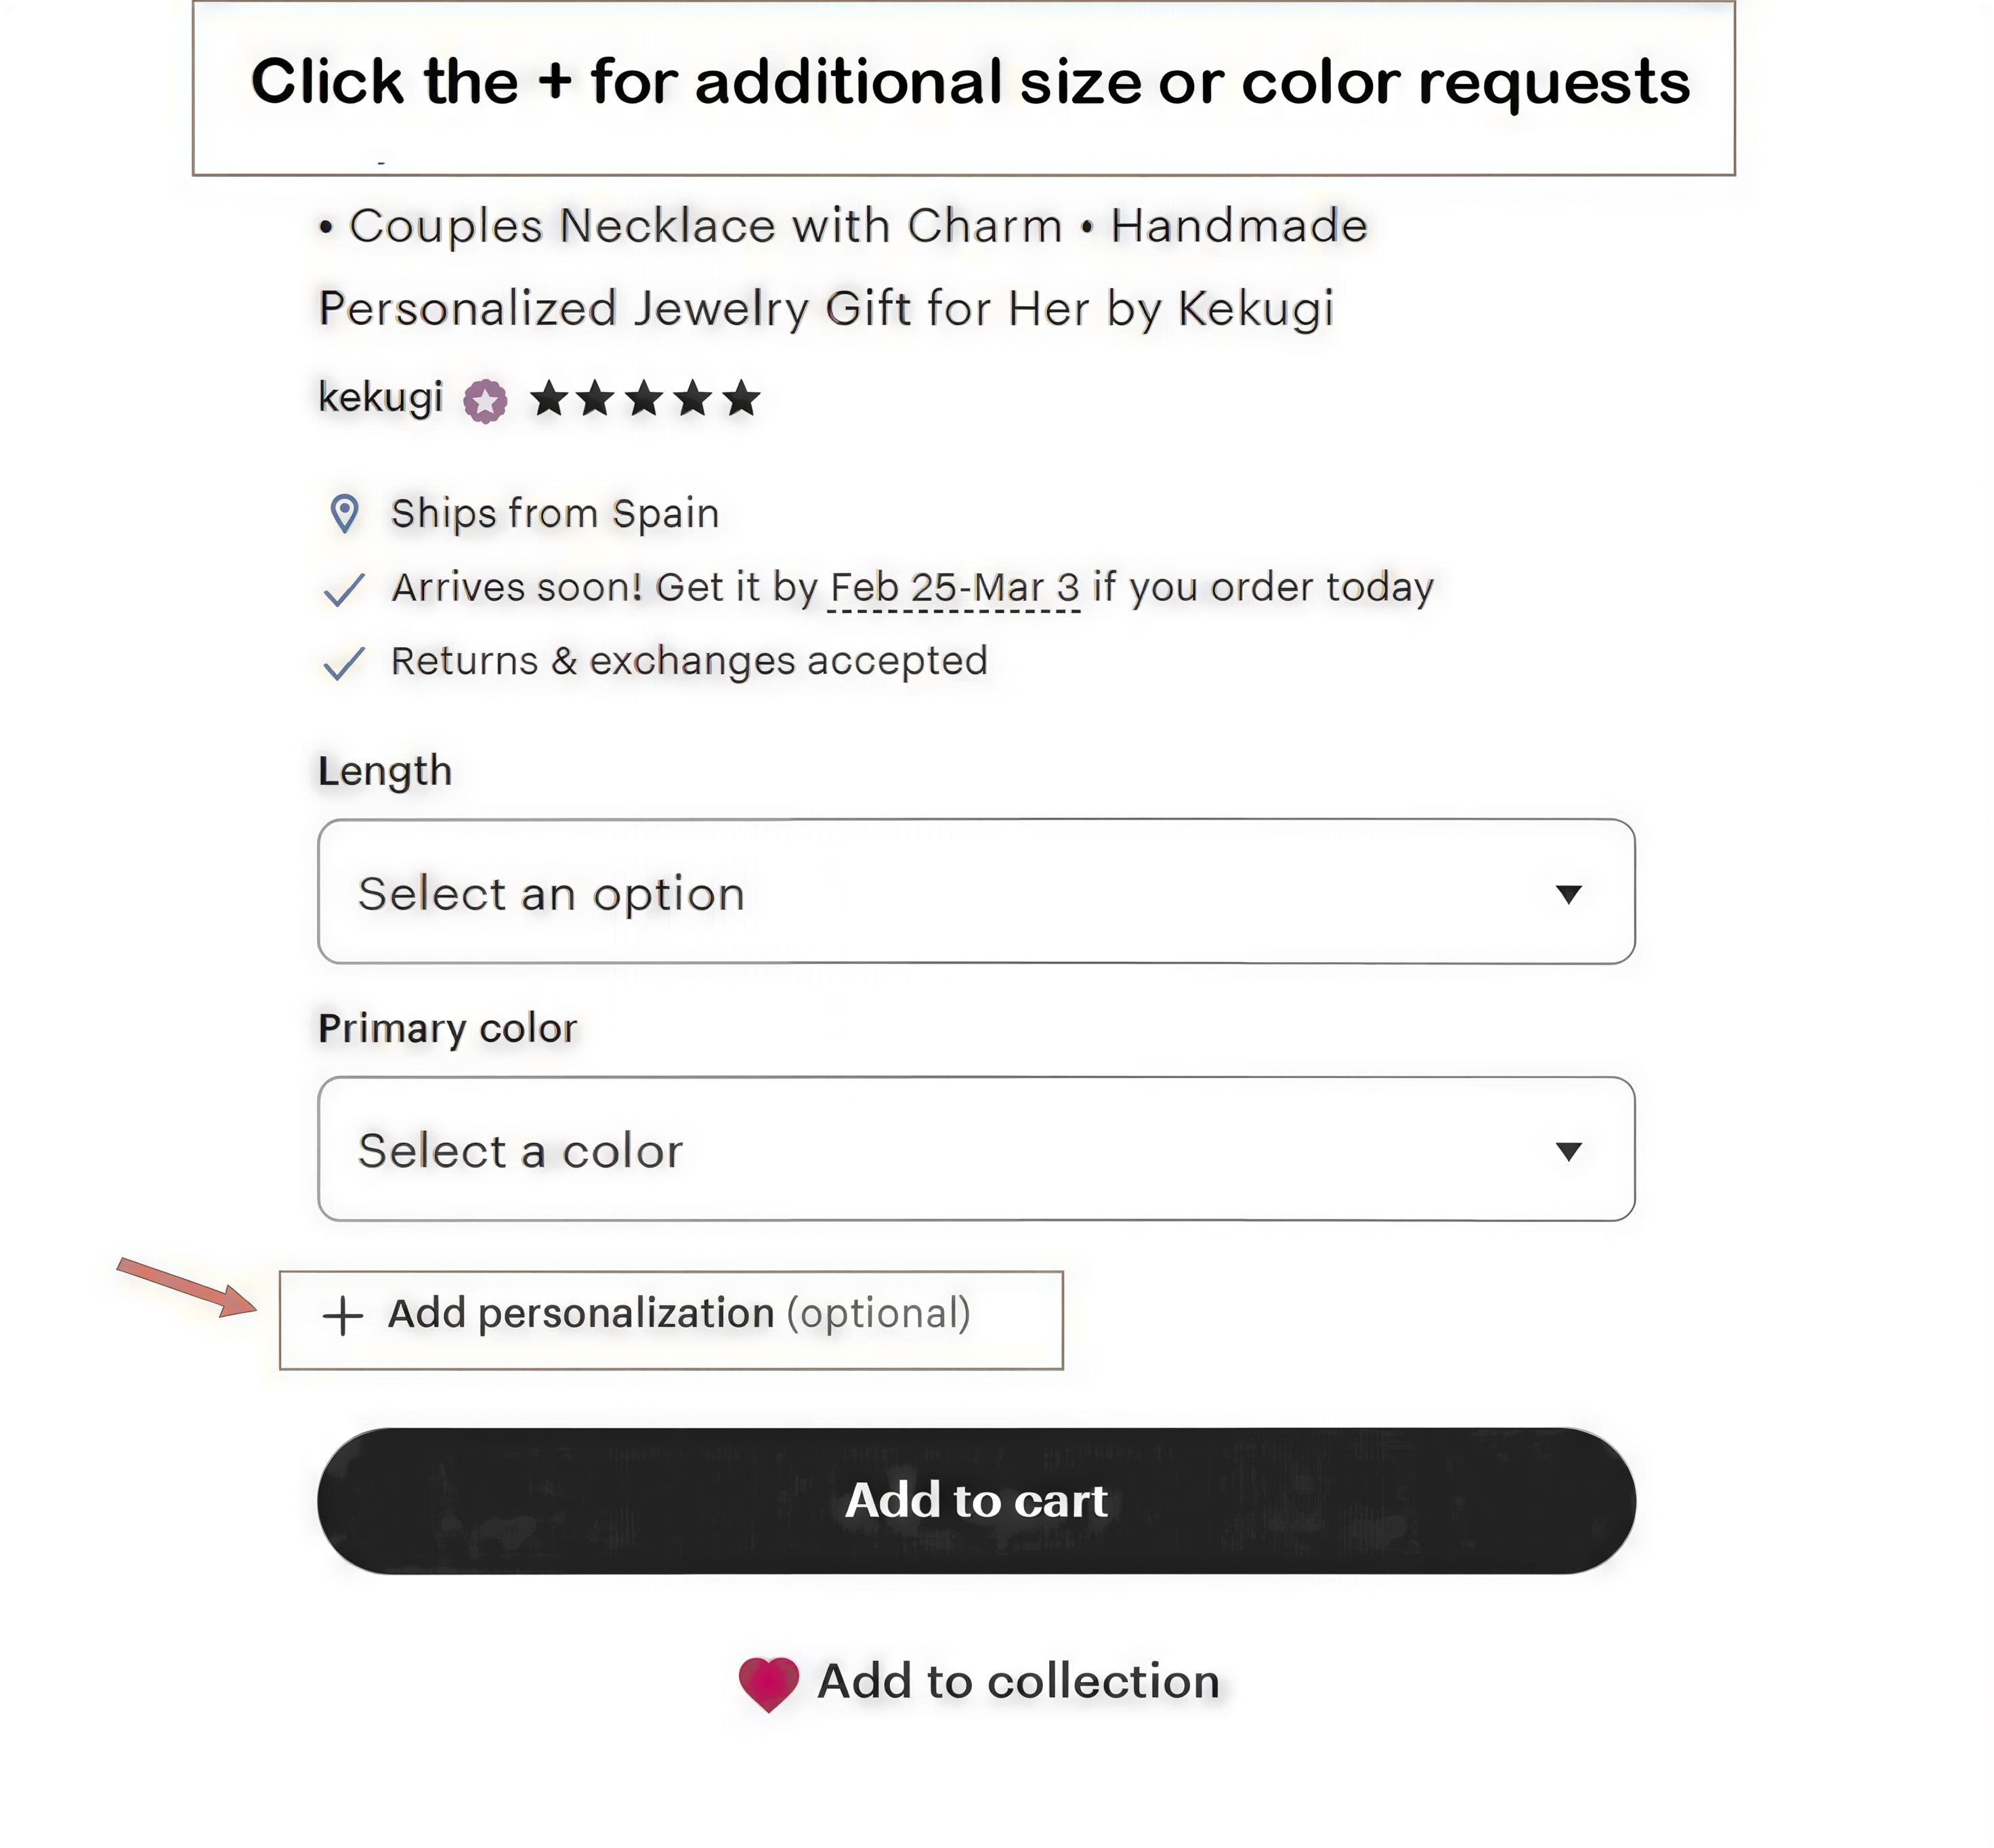This screenshot has height=1848, width=1994.
Task: Expand Add personalization (optional)
Action: 671,1320
